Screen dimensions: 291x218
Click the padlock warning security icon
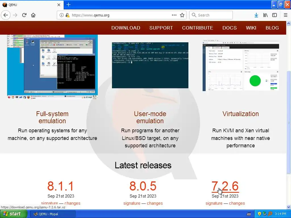[x=67, y=15]
